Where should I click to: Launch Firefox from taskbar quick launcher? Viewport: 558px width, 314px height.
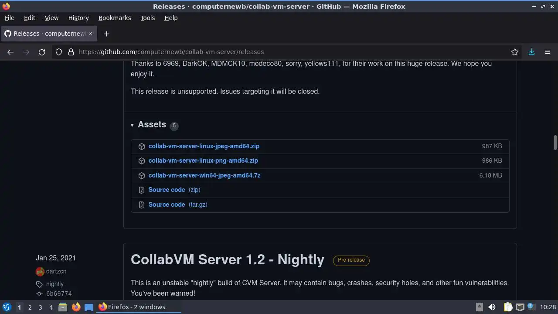(x=76, y=307)
